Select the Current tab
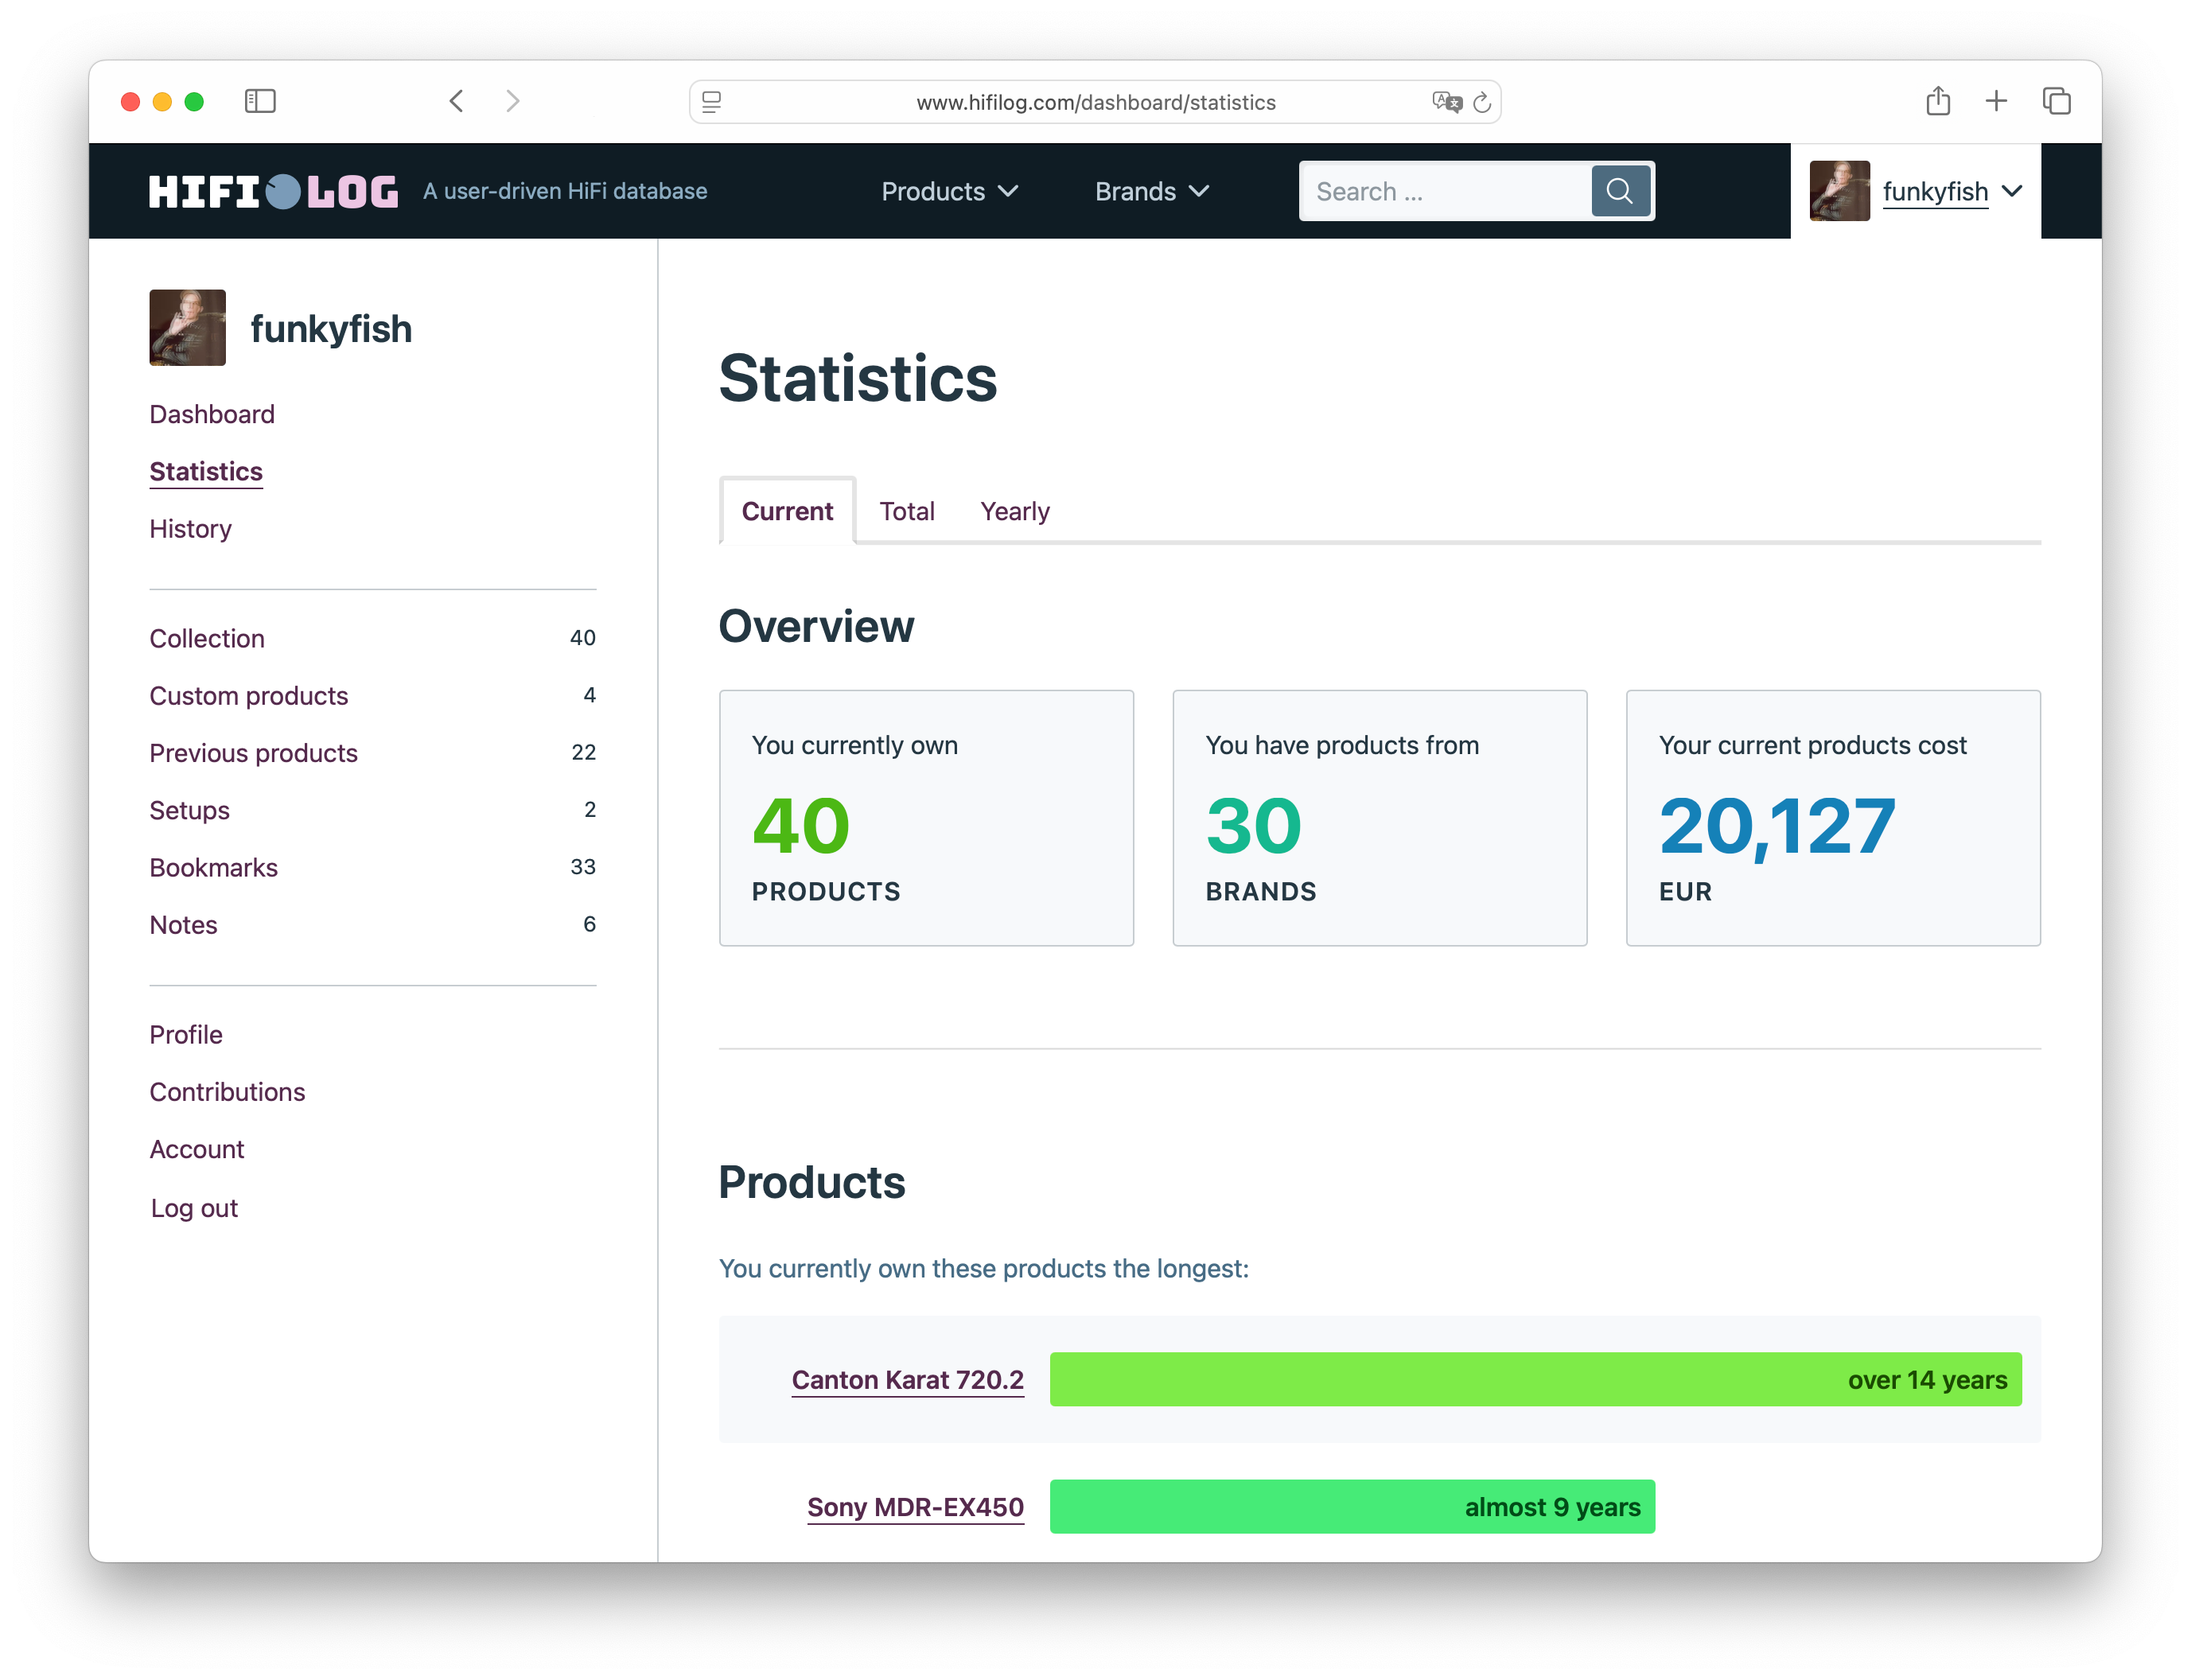 point(787,511)
